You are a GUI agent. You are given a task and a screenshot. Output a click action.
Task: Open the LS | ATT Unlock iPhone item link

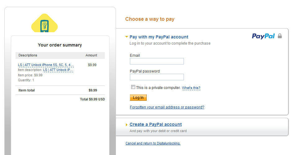point(46,65)
